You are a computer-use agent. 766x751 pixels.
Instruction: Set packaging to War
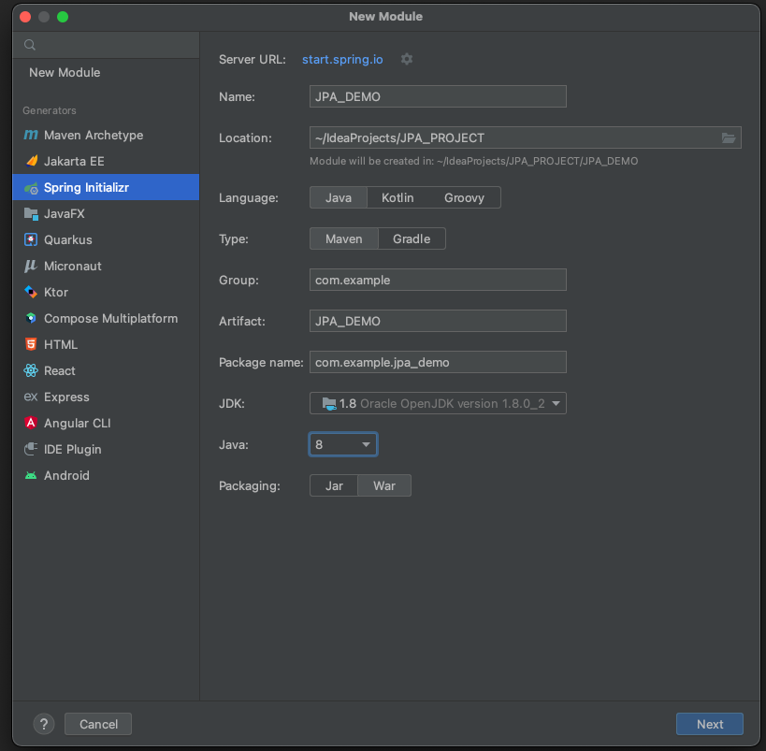tap(384, 485)
